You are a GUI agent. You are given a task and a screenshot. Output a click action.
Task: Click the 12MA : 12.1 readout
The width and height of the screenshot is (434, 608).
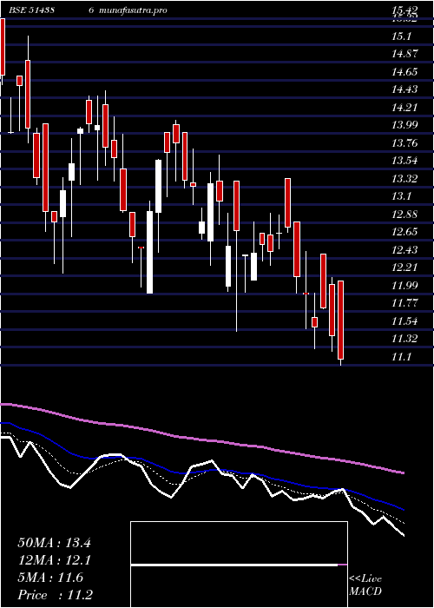pos(54,560)
